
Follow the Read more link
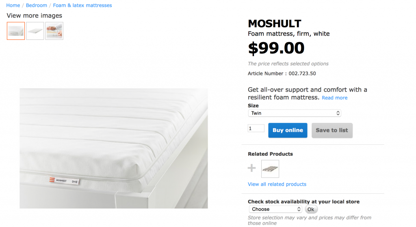335,98
